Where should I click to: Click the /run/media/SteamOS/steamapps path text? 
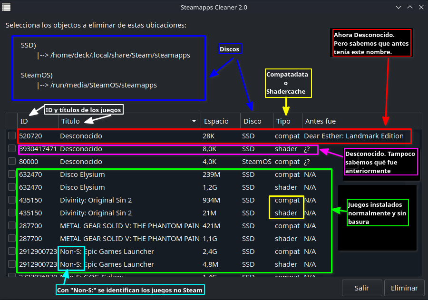pyautogui.click(x=104, y=85)
